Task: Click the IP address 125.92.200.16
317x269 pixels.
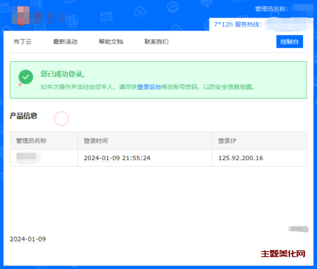Action: pyautogui.click(x=240, y=158)
